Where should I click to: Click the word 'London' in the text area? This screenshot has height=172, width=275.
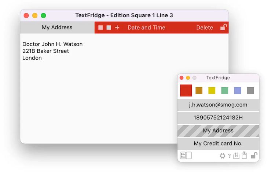[x=32, y=58]
